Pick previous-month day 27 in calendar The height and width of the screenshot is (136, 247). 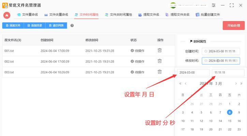201,104
